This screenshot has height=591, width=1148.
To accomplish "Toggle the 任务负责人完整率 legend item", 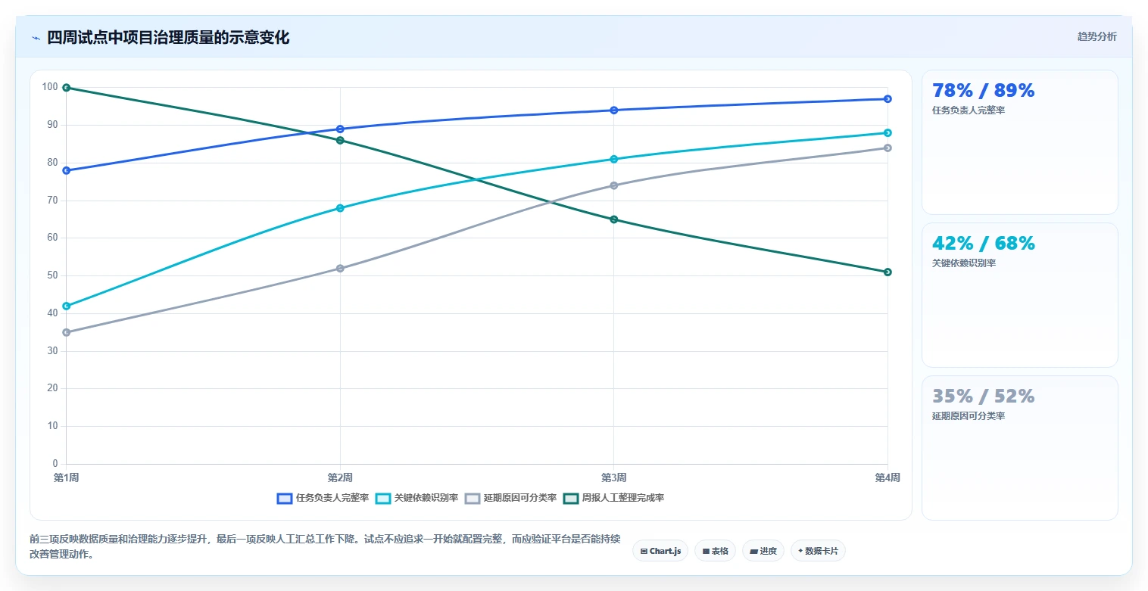I will [323, 498].
